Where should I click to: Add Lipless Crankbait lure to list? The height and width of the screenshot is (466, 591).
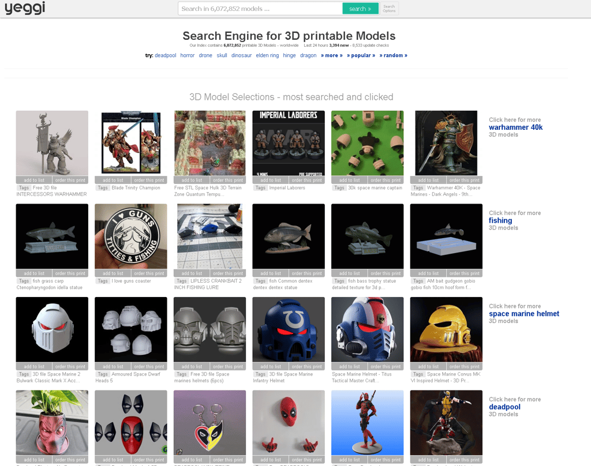tap(192, 273)
